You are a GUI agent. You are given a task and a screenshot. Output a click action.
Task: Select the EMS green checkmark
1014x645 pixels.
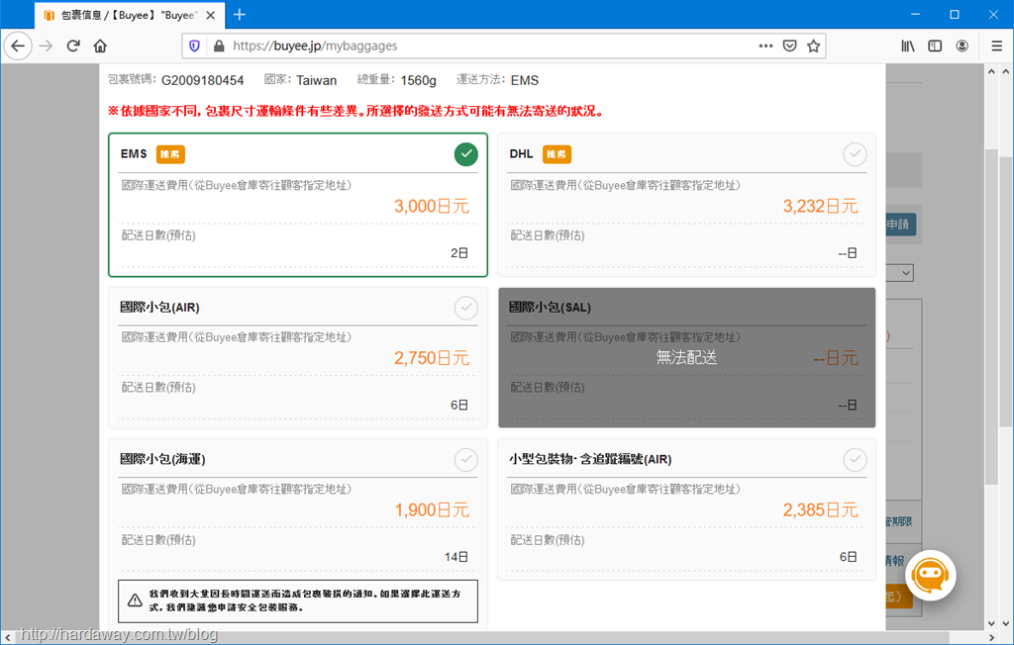click(466, 153)
